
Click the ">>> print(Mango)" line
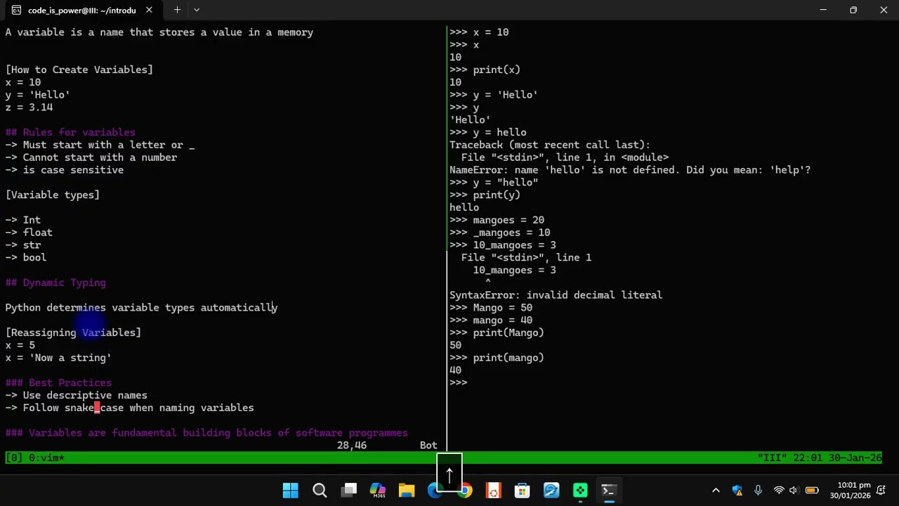pyautogui.click(x=497, y=332)
